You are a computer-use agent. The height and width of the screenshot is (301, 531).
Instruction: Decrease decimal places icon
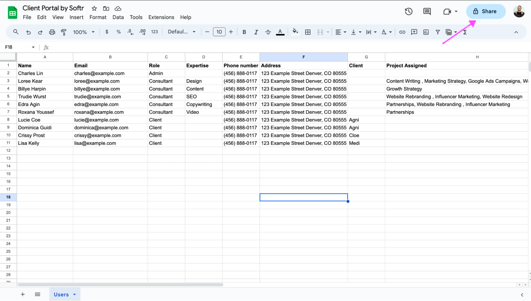[x=130, y=32]
